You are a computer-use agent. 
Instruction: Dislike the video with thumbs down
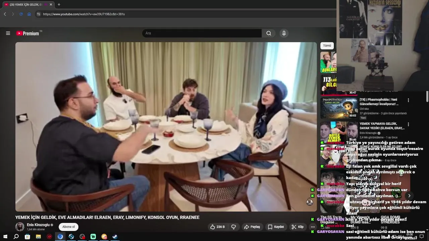[x=234, y=227]
